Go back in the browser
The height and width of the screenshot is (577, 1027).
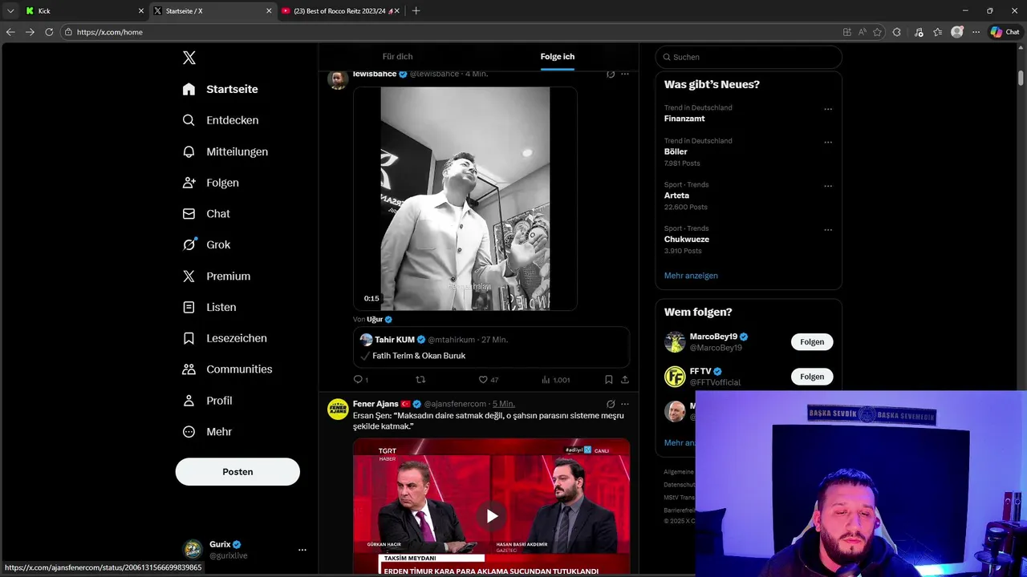coord(10,32)
